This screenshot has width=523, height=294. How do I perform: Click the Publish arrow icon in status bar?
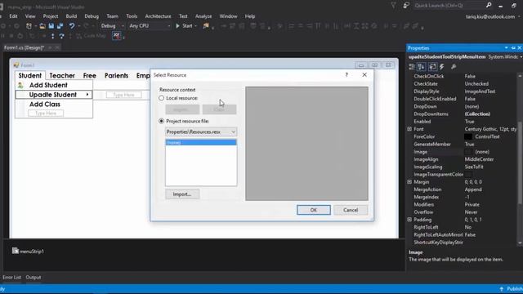[x=501, y=288]
